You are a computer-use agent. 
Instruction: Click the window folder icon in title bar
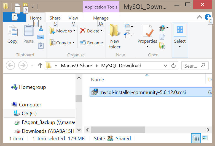coord(6,6)
